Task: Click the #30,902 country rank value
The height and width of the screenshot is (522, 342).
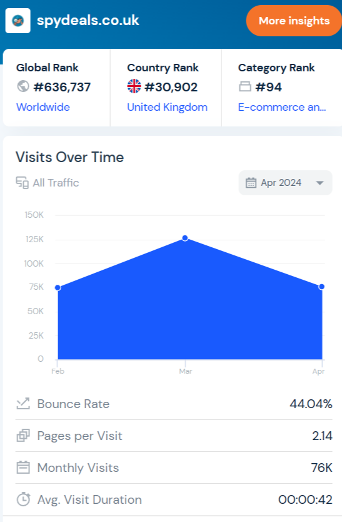Action: (171, 87)
